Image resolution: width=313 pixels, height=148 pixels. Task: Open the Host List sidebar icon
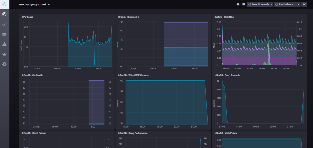[4, 14]
